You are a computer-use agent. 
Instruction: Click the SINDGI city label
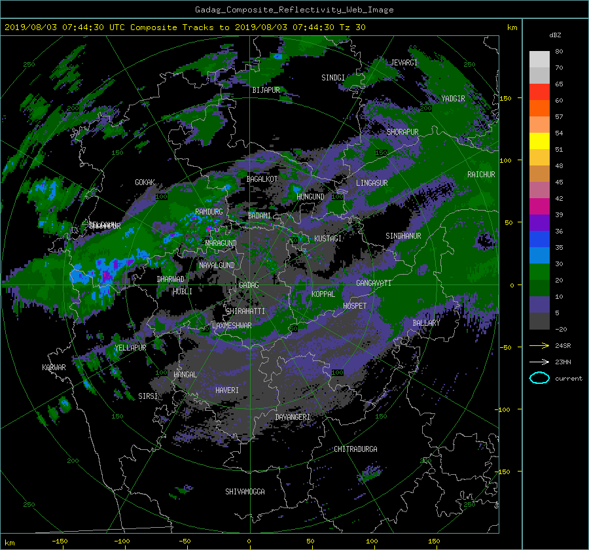point(333,78)
